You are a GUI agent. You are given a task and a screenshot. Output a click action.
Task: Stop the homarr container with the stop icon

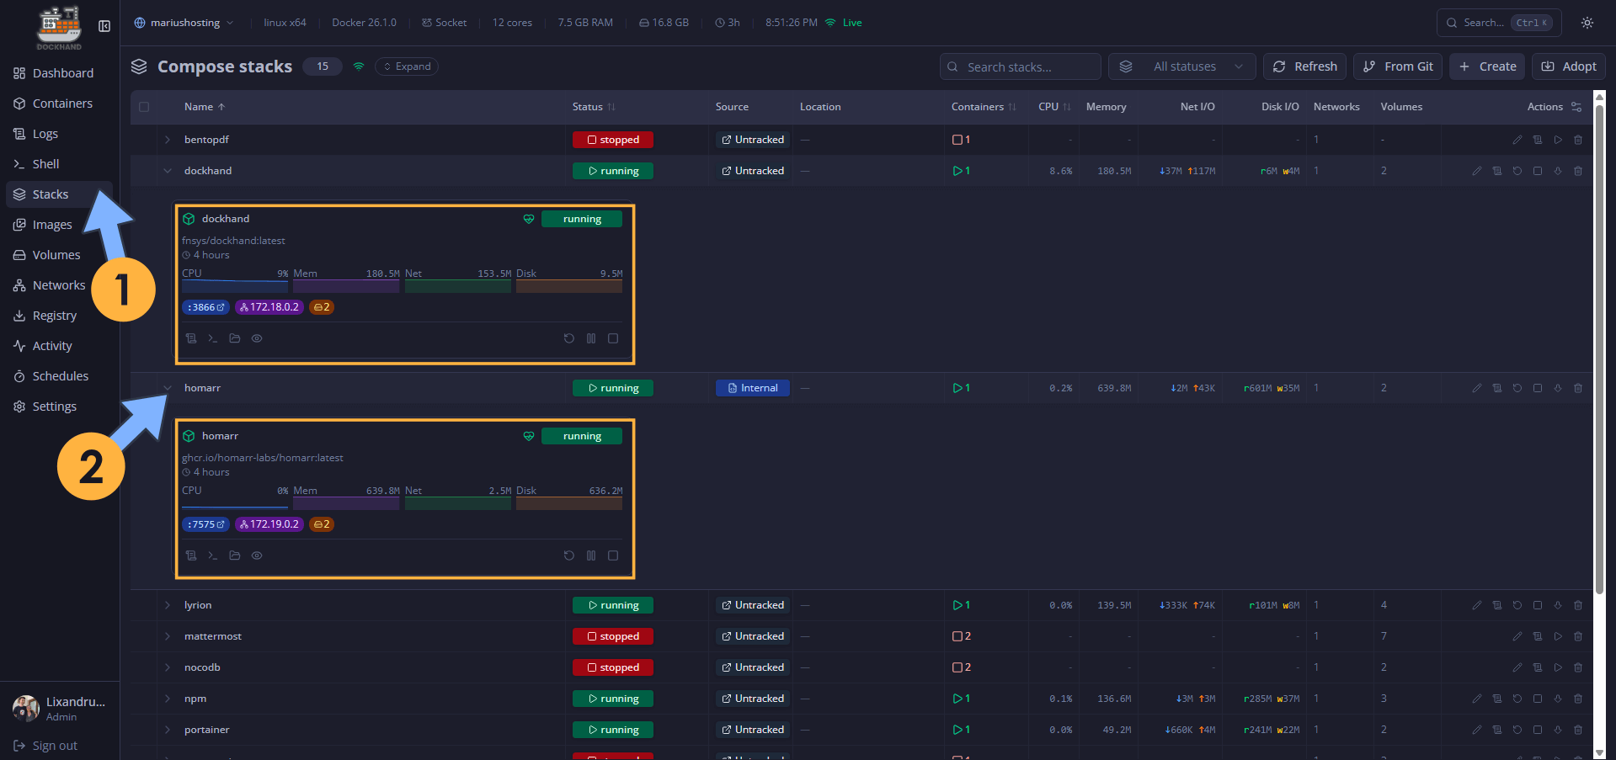612,555
